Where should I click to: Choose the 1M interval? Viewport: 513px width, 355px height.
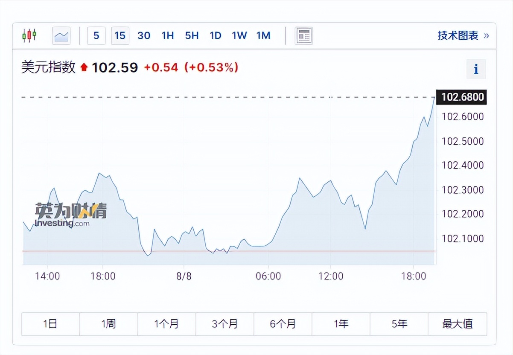pos(263,35)
